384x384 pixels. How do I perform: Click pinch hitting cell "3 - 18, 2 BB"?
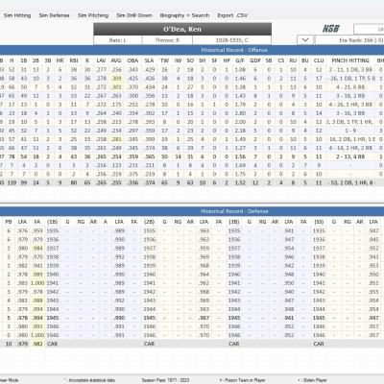pos(349,96)
